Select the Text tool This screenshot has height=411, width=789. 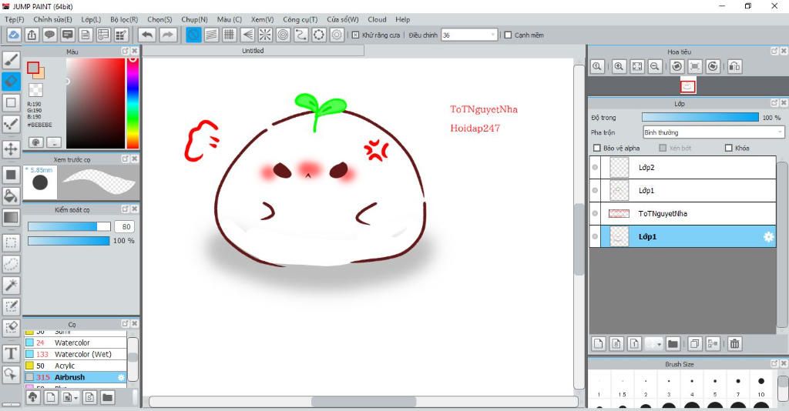point(11,353)
